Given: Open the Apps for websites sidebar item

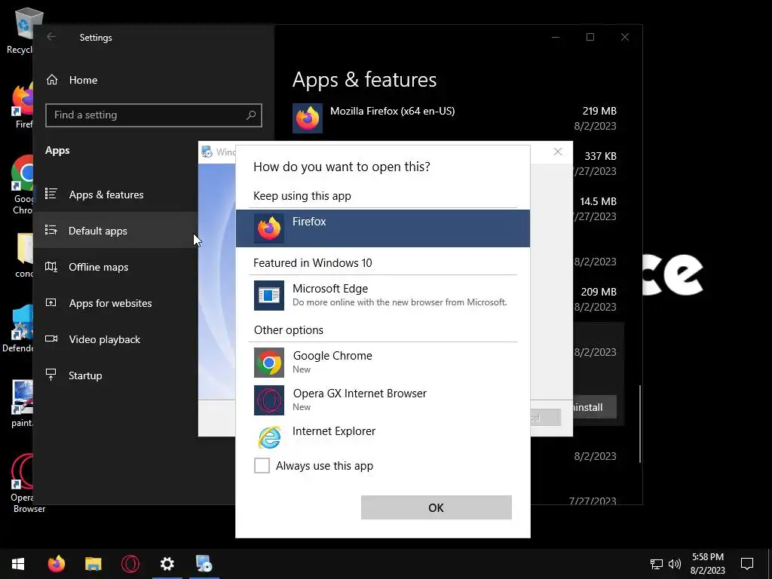Looking at the screenshot, I should pos(115,303).
